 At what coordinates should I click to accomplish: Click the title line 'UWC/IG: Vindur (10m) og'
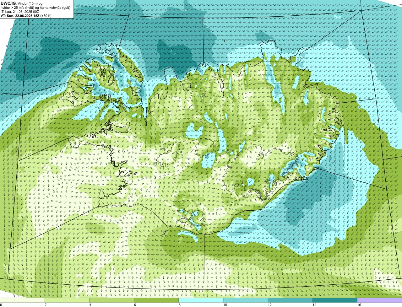point(21,3)
